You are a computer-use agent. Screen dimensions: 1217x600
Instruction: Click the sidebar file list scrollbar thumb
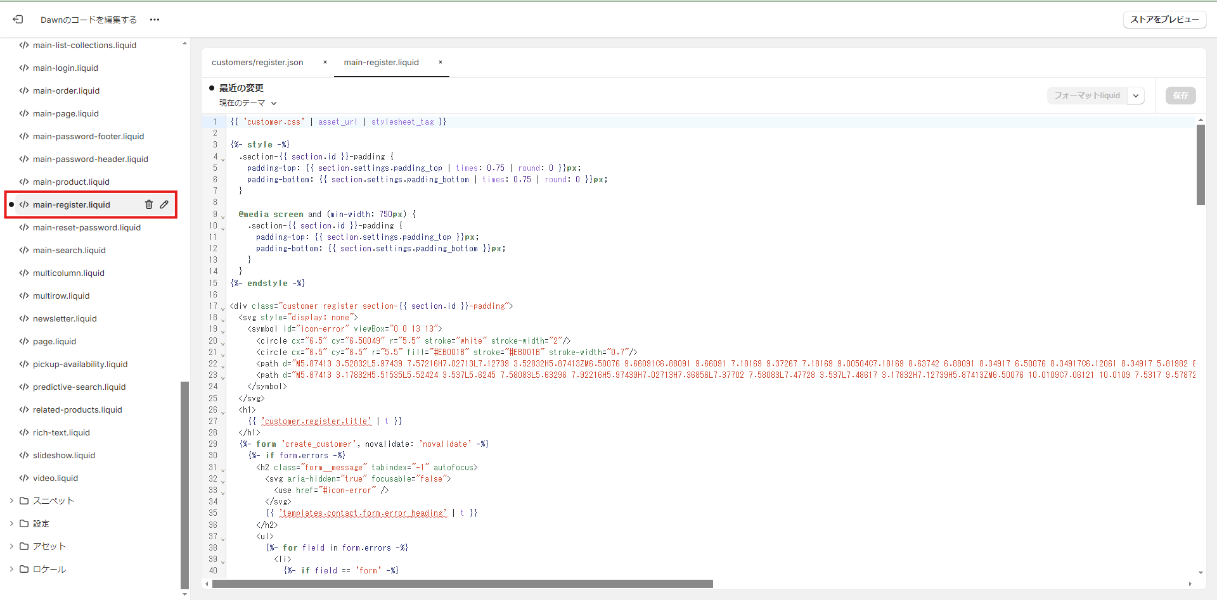coord(184,485)
